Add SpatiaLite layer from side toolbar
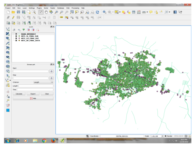This screenshot has width=196, height=147. point(8,43)
